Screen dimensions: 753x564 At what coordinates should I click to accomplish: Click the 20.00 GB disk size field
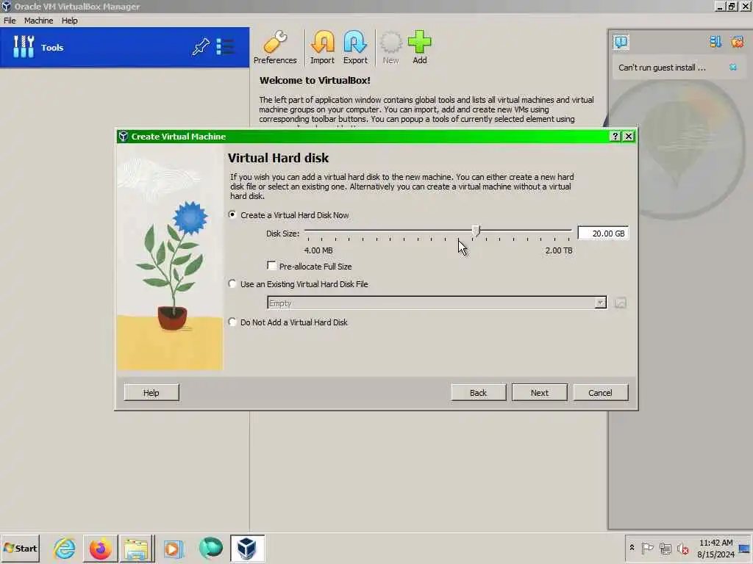(x=603, y=233)
